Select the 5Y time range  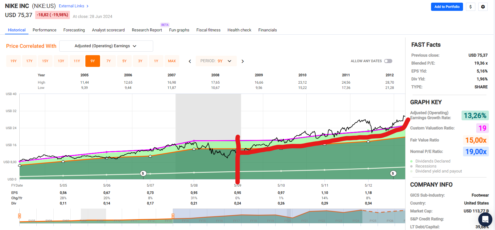pos(124,61)
